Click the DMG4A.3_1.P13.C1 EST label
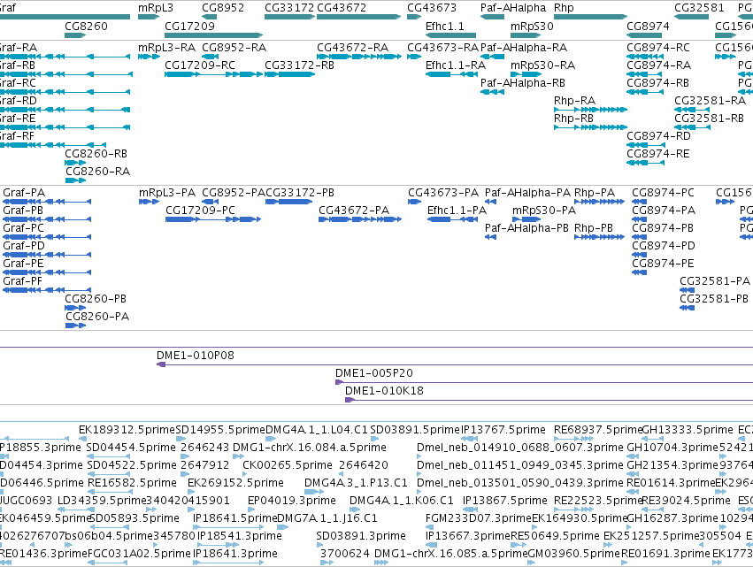 tap(356, 482)
